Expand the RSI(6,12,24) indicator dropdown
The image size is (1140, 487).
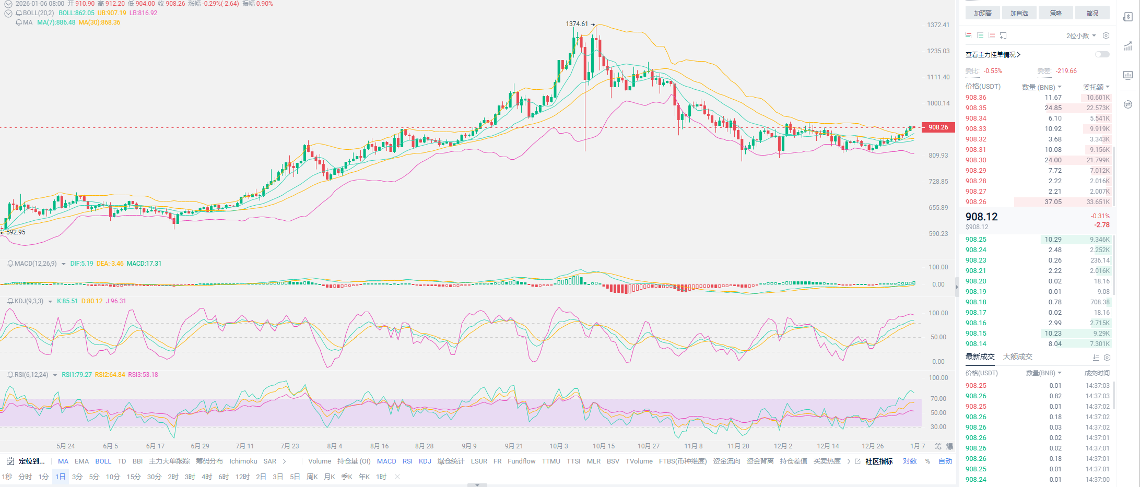(x=55, y=375)
